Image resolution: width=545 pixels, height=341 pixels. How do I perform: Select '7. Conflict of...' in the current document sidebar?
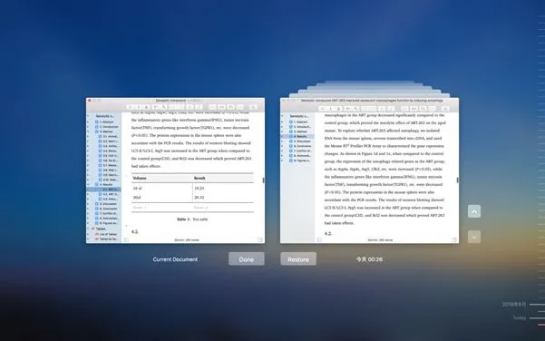[x=107, y=213]
